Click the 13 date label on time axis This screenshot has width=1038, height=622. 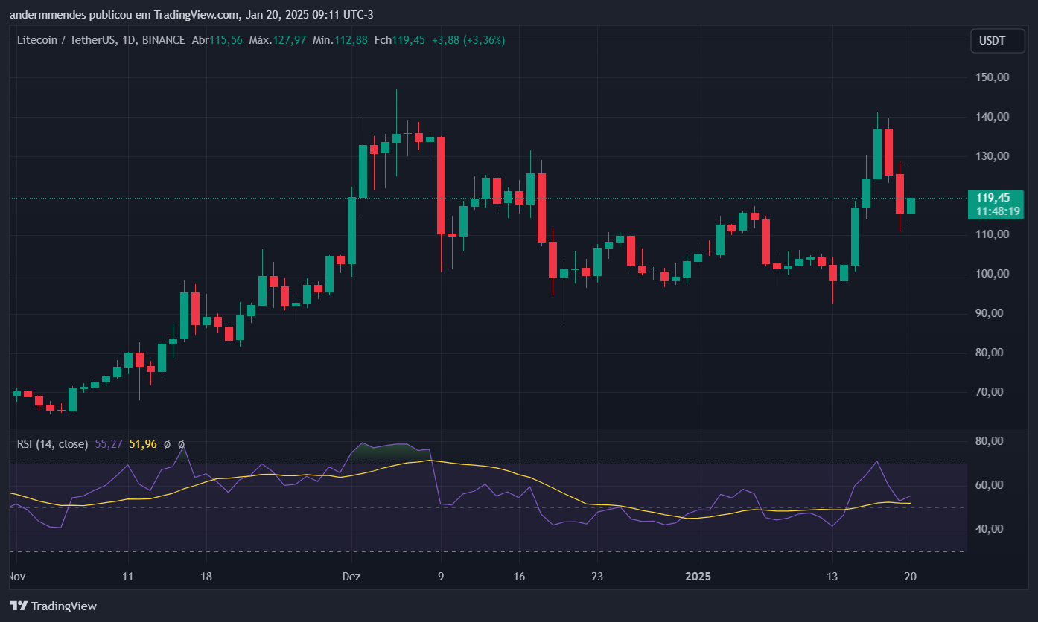(x=832, y=577)
